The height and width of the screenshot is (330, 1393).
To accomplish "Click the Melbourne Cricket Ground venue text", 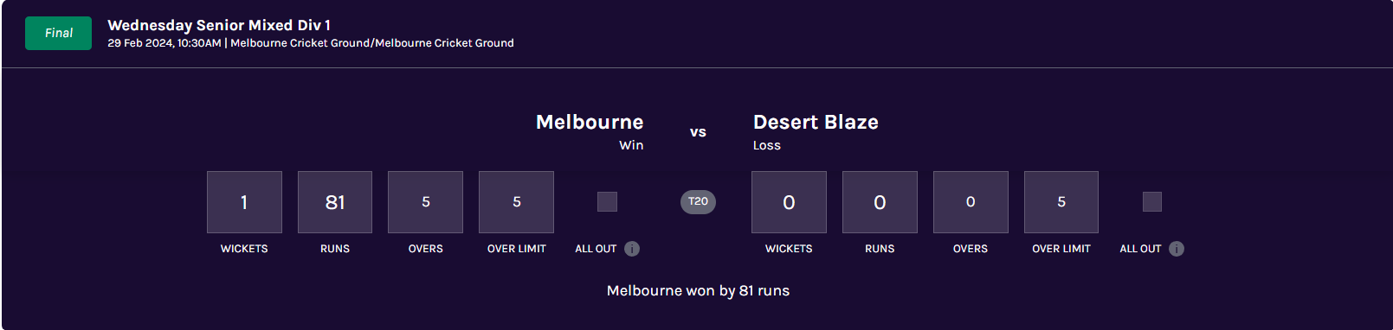I will pos(372,43).
